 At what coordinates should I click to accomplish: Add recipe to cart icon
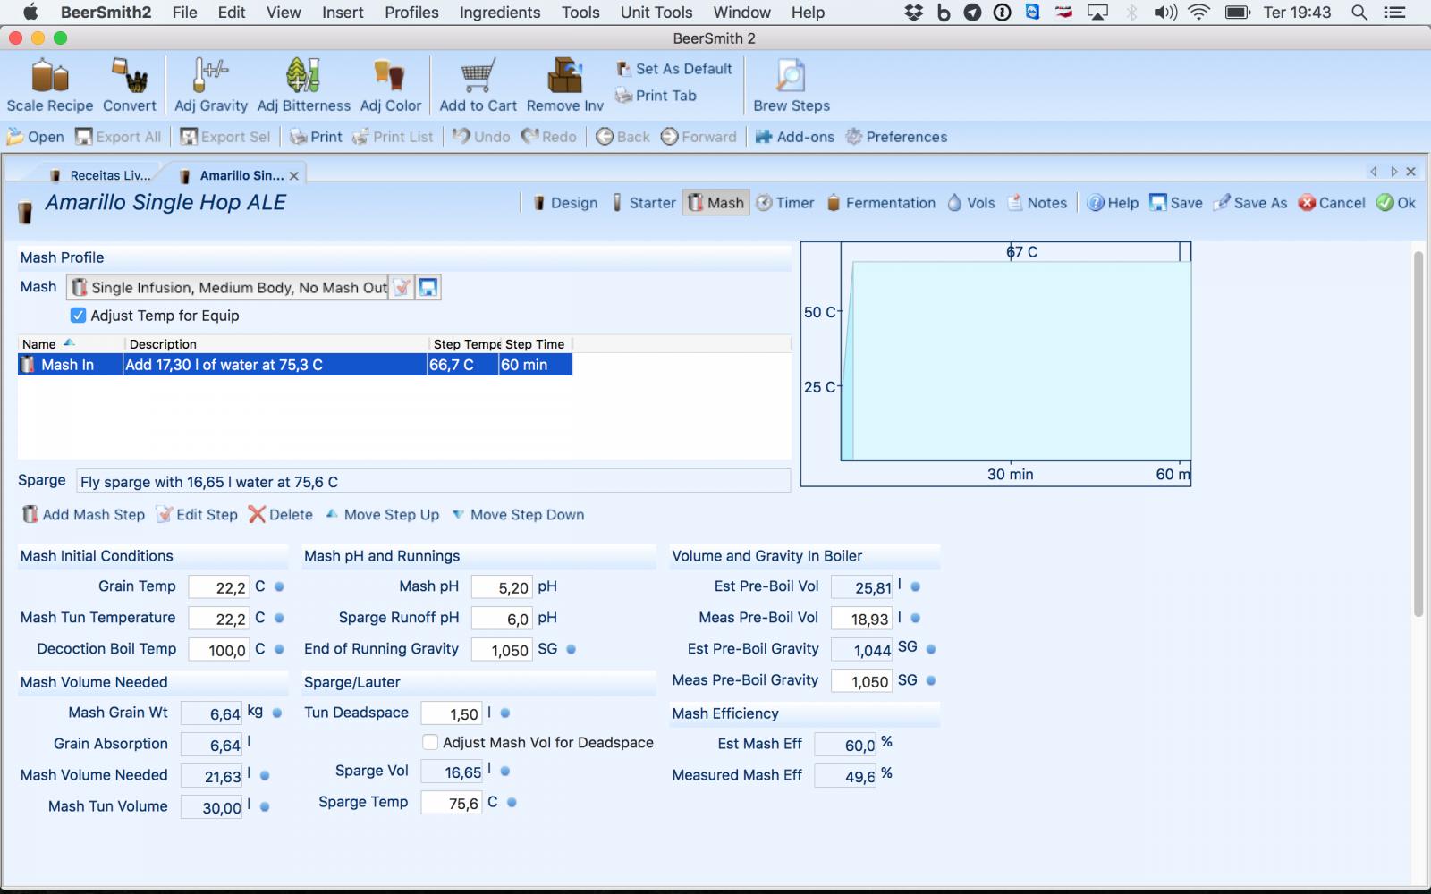(x=478, y=86)
